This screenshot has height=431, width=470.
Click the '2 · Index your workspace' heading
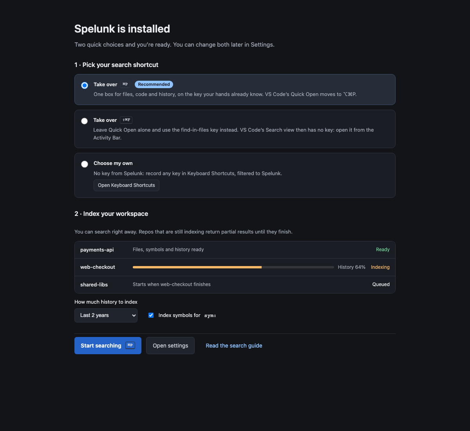tap(111, 214)
